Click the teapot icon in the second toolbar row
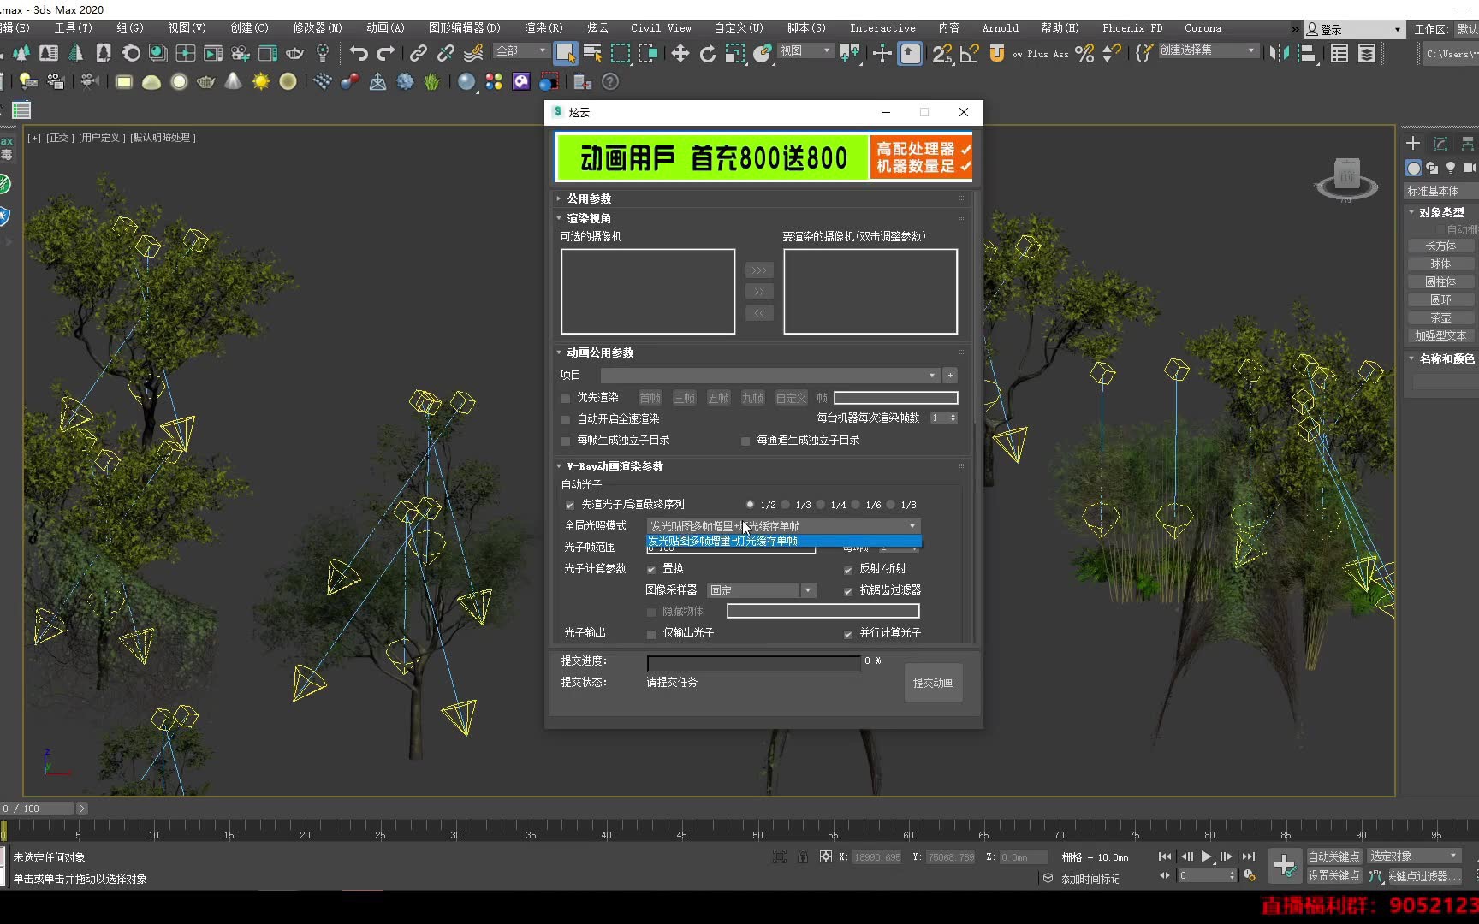Viewport: 1479px width, 924px height. tap(205, 82)
